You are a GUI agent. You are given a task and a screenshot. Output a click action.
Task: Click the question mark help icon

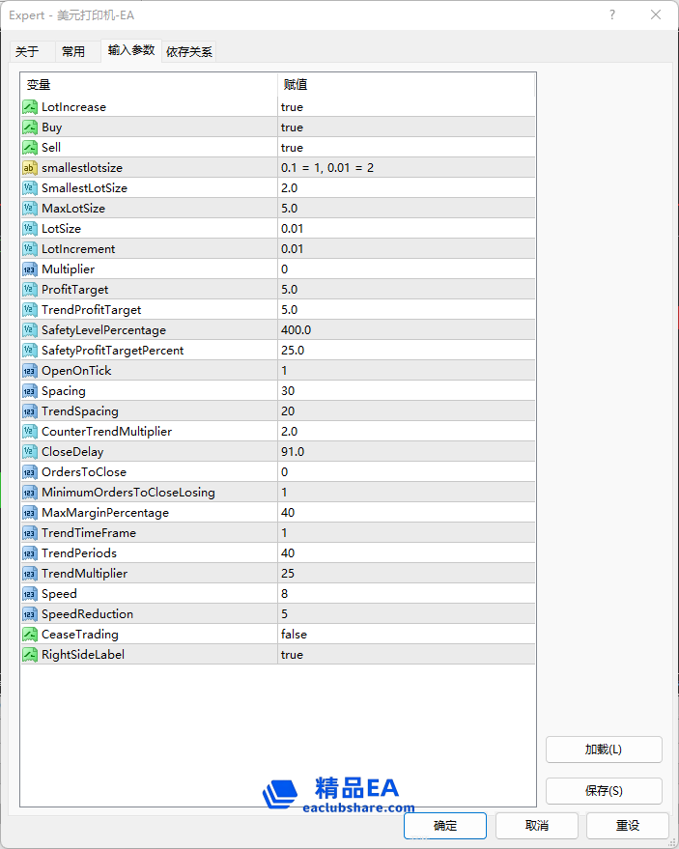612,15
